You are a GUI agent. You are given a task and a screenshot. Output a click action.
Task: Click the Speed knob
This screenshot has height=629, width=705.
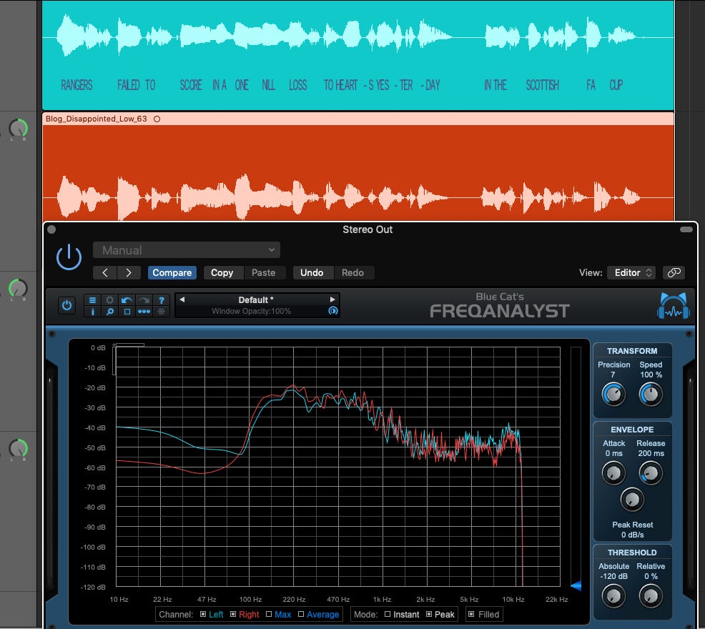pyautogui.click(x=651, y=395)
